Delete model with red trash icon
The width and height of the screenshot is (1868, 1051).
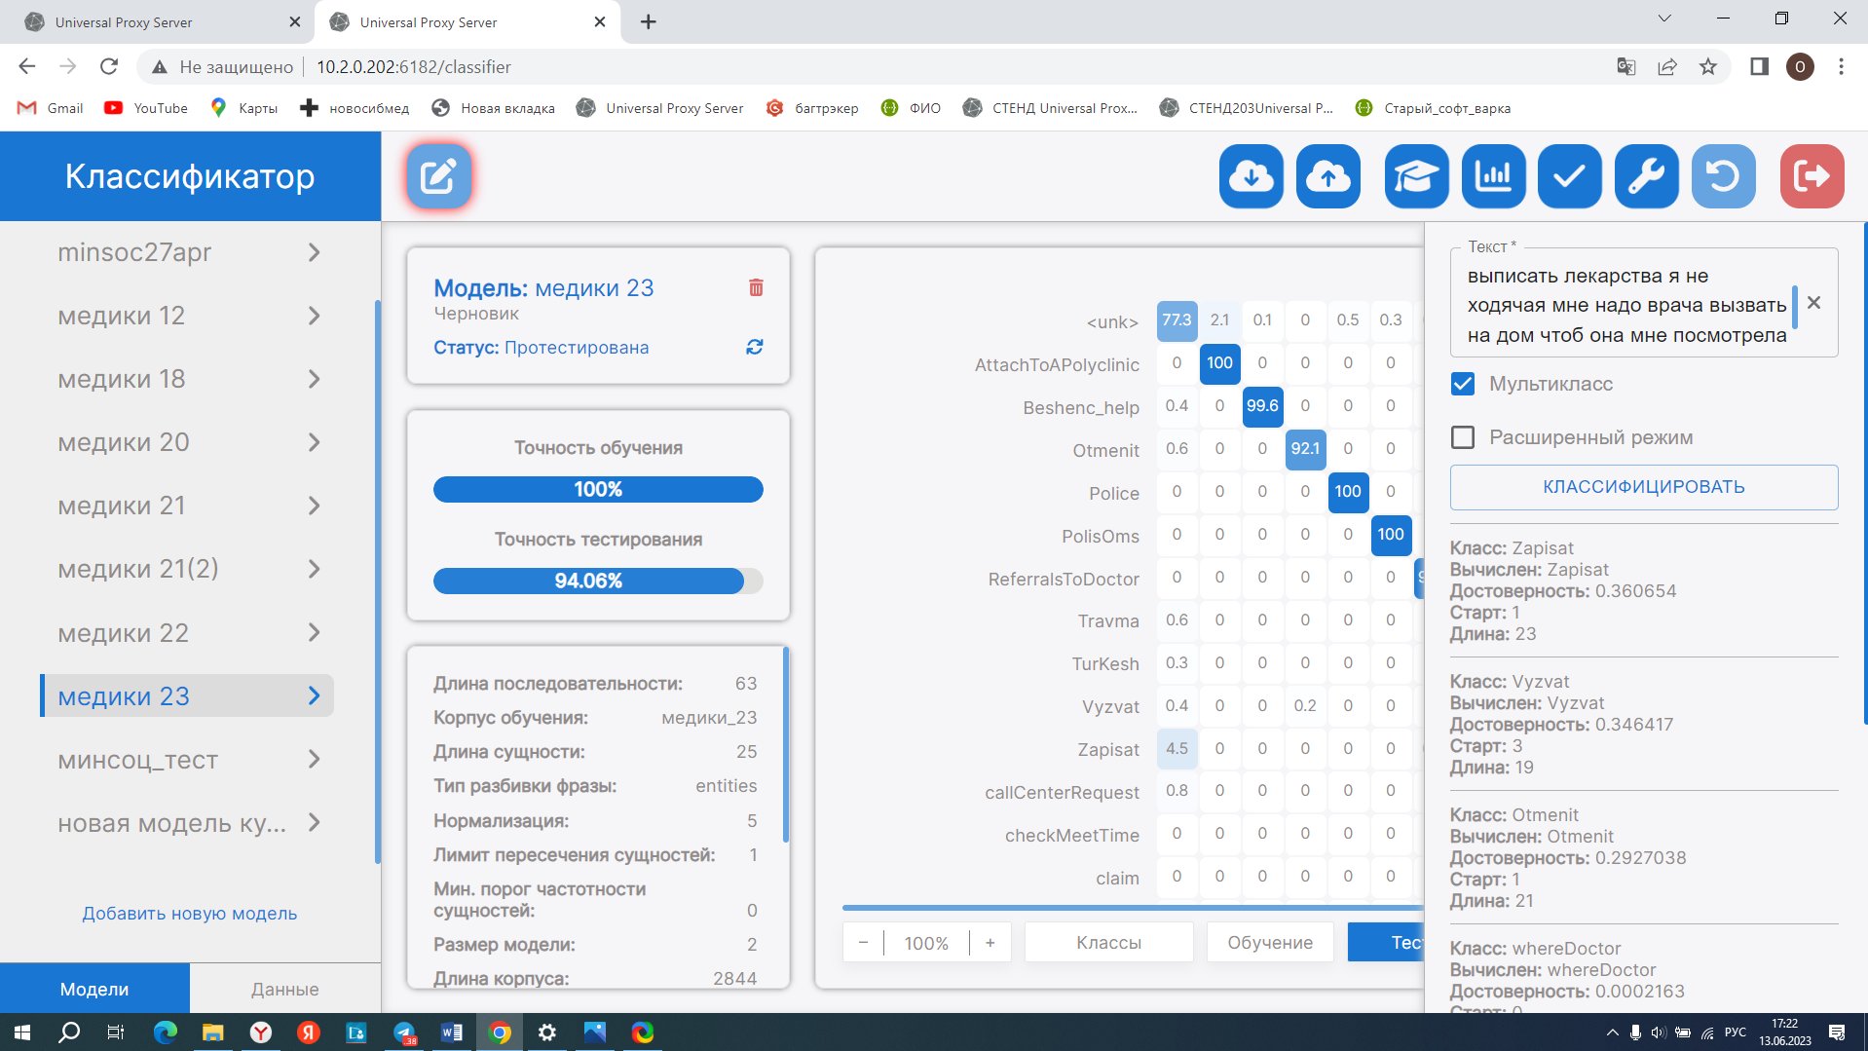click(x=756, y=287)
